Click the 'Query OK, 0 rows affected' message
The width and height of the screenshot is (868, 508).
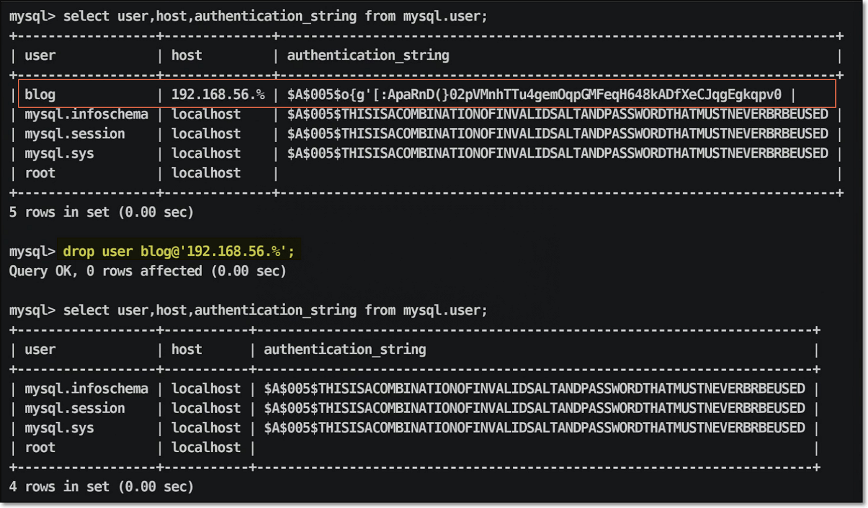click(148, 271)
